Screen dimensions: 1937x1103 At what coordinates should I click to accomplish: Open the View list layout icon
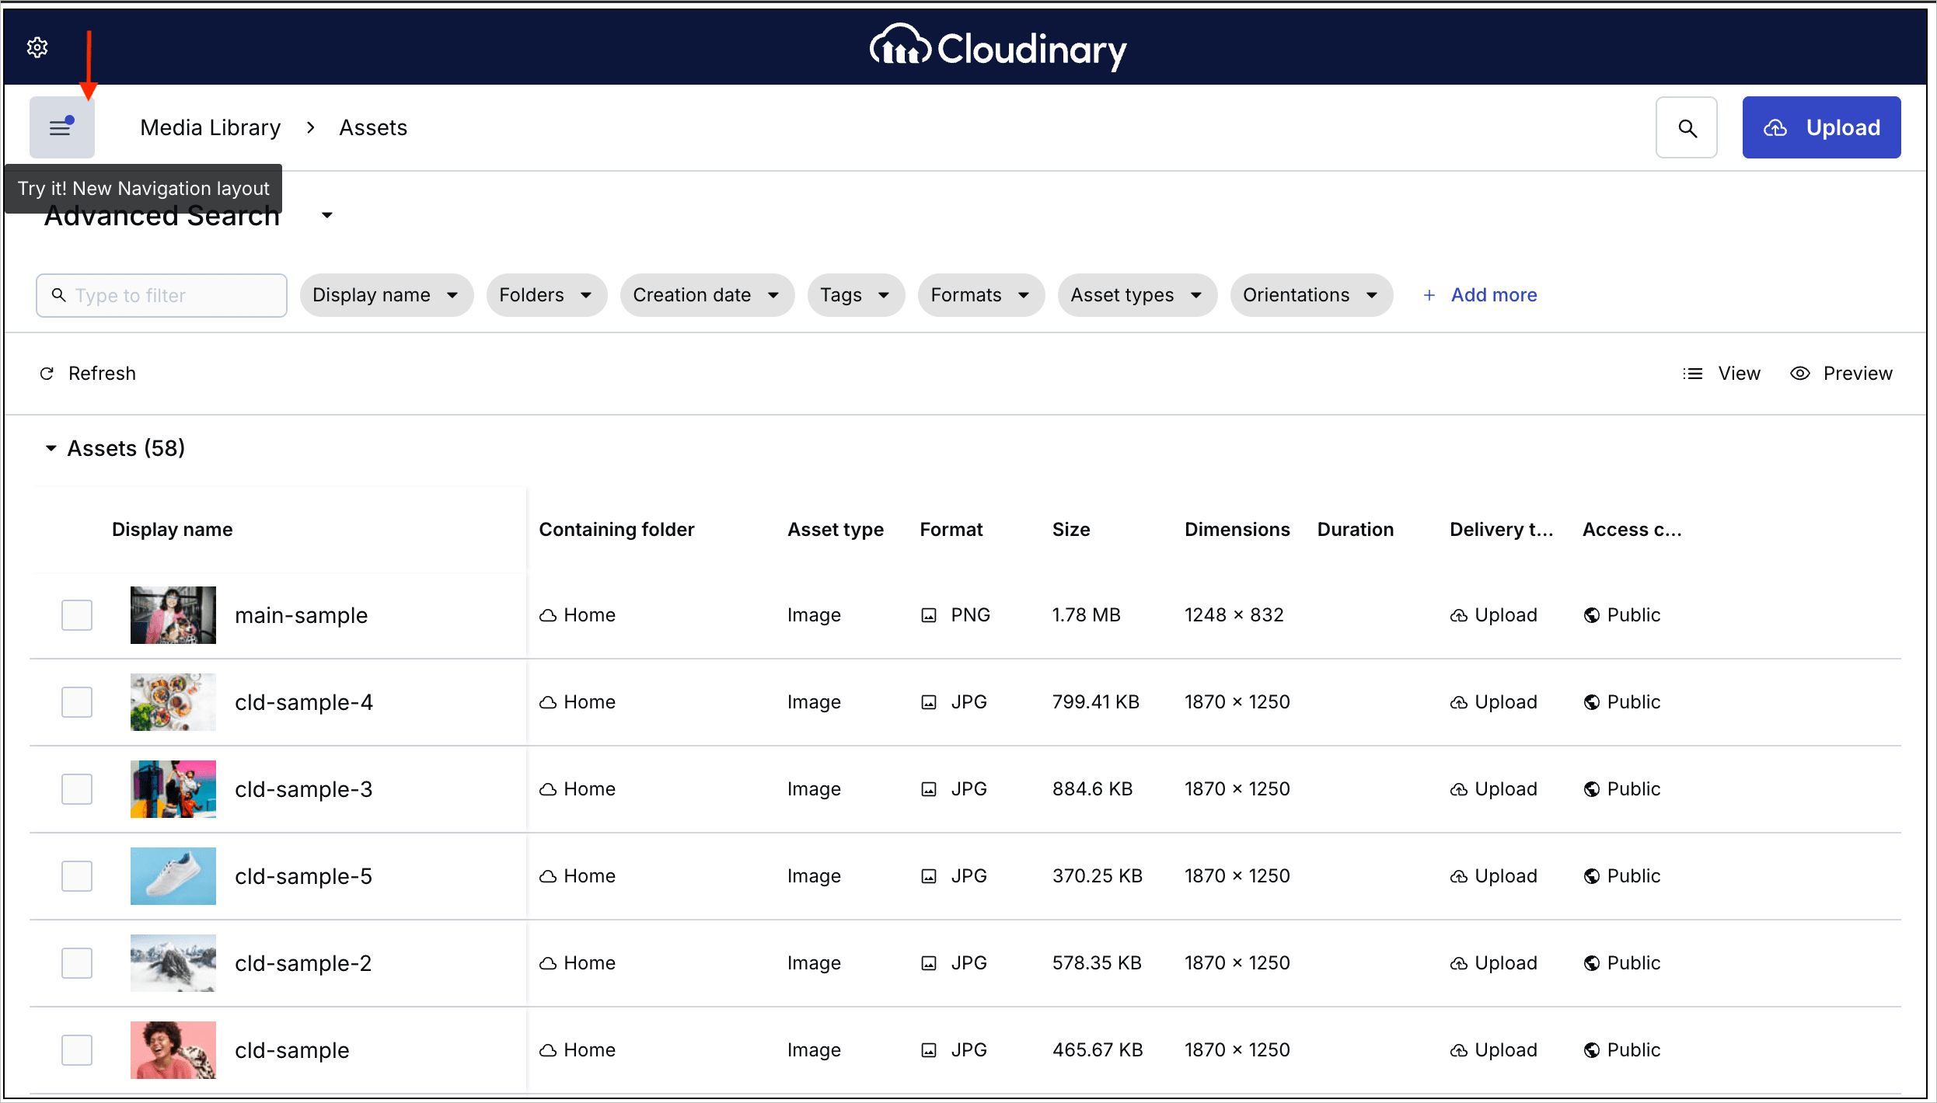1692,374
